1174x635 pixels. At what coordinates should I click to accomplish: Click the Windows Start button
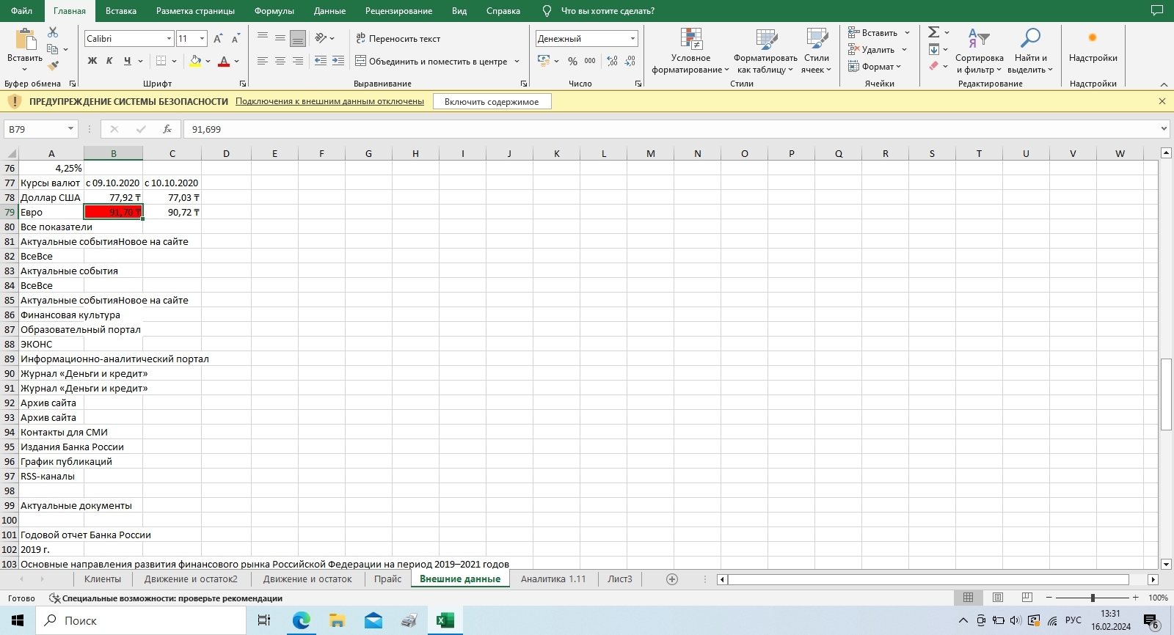(18, 620)
